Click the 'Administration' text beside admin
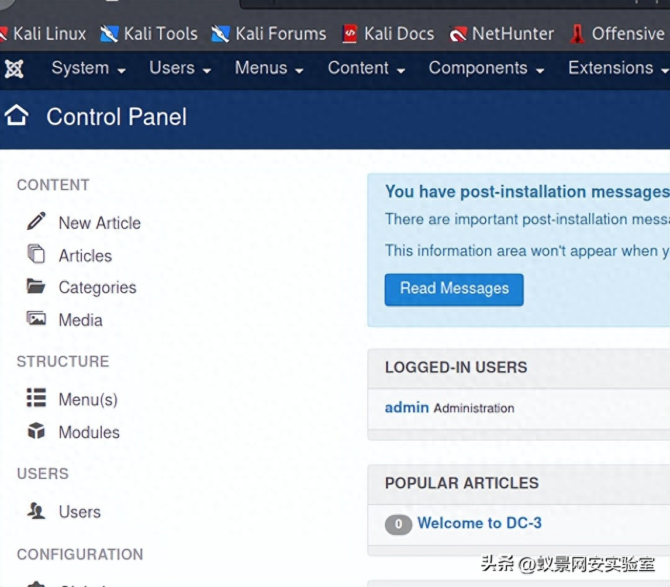Screen dimensions: 670x587 pyautogui.click(x=474, y=409)
